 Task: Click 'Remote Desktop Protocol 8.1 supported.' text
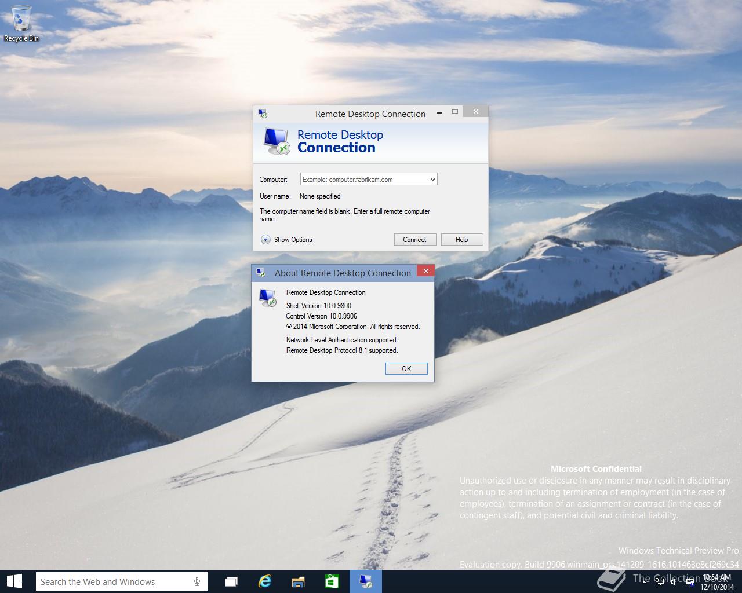tap(342, 350)
